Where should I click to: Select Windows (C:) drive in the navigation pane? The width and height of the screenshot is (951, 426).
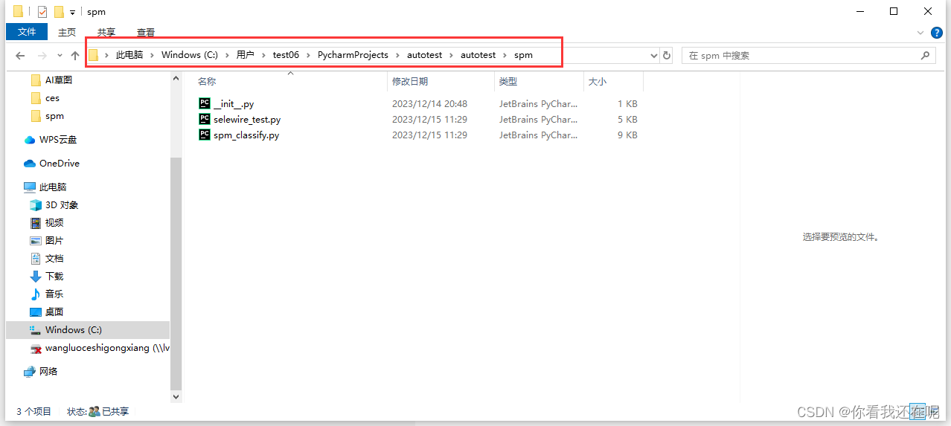[x=88, y=330]
